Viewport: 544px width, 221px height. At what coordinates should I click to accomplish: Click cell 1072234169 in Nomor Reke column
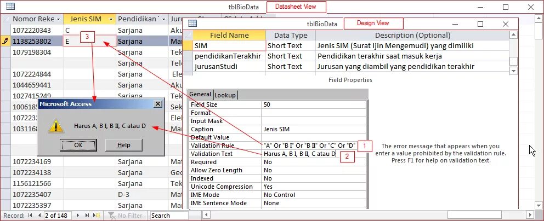(37, 161)
